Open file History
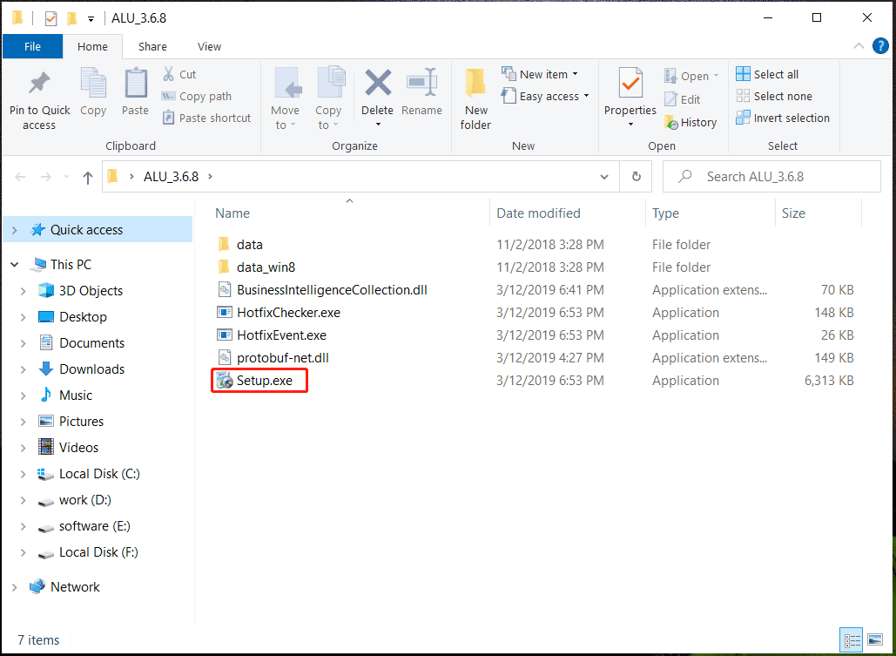896x656 pixels. [x=691, y=122]
